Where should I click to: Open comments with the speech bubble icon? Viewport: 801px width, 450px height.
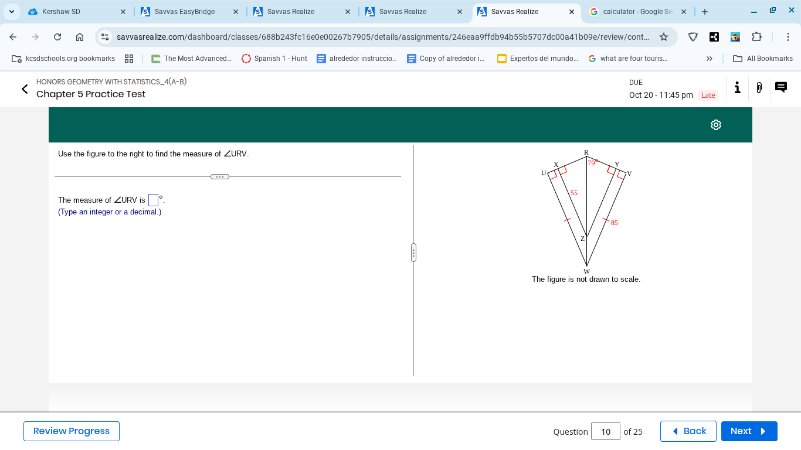(780, 87)
